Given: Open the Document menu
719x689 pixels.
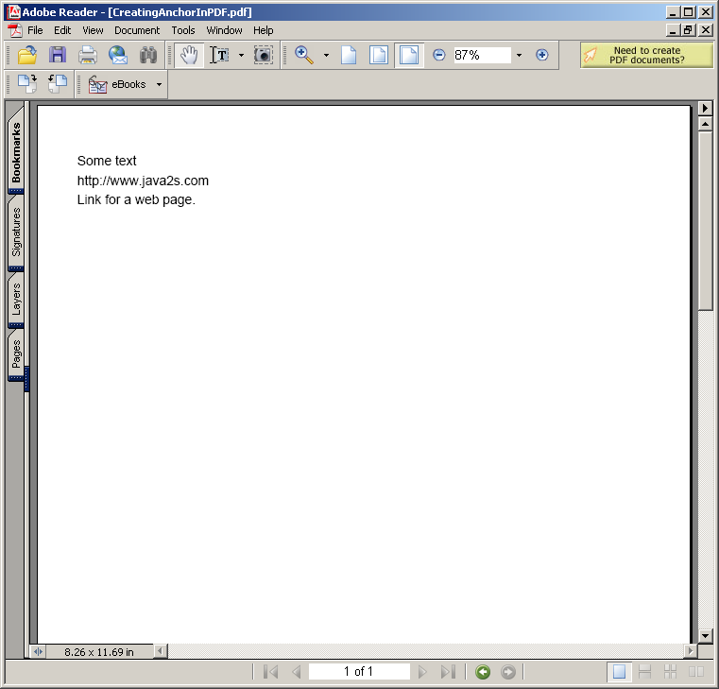Looking at the screenshot, I should pos(137,30).
